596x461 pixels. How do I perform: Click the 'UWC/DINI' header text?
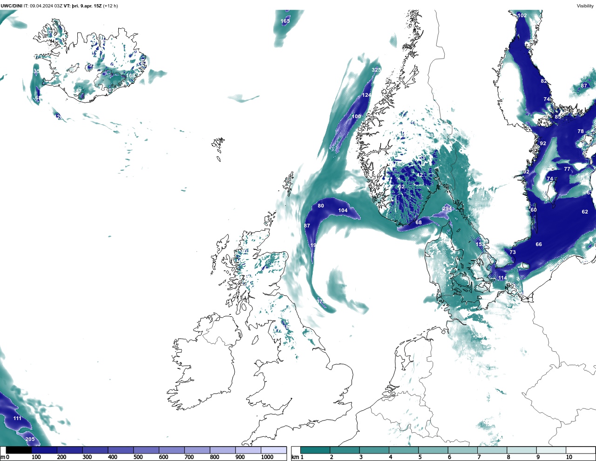[x=12, y=6]
